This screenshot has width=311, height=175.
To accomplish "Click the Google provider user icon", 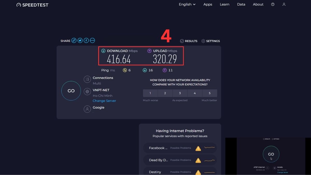I will point(87,109).
